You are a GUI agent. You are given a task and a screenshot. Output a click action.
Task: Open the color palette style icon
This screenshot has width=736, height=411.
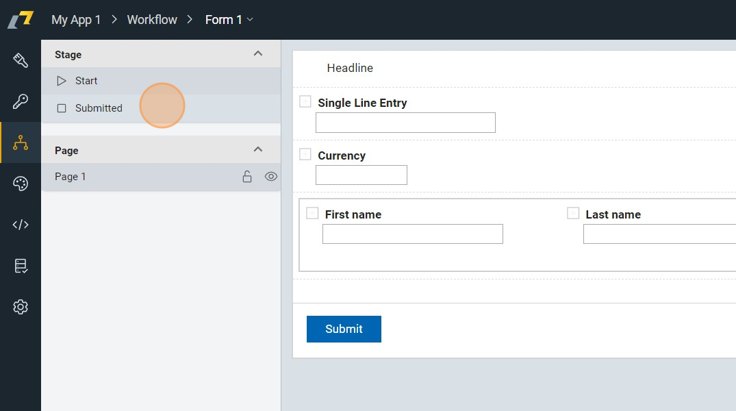[x=21, y=184]
